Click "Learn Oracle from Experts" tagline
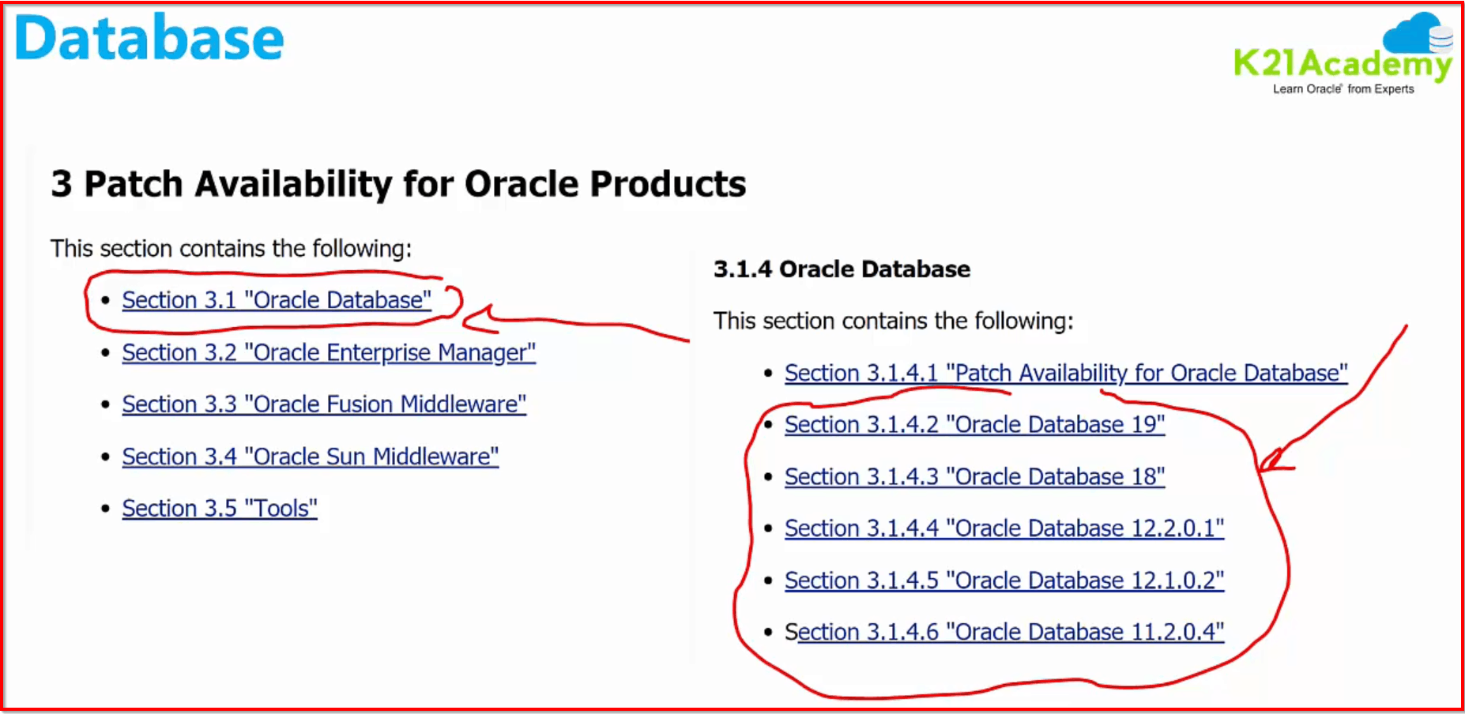1465x714 pixels. pyautogui.click(x=1343, y=89)
